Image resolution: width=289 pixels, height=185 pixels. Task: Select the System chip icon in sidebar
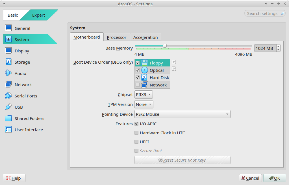[8, 39]
